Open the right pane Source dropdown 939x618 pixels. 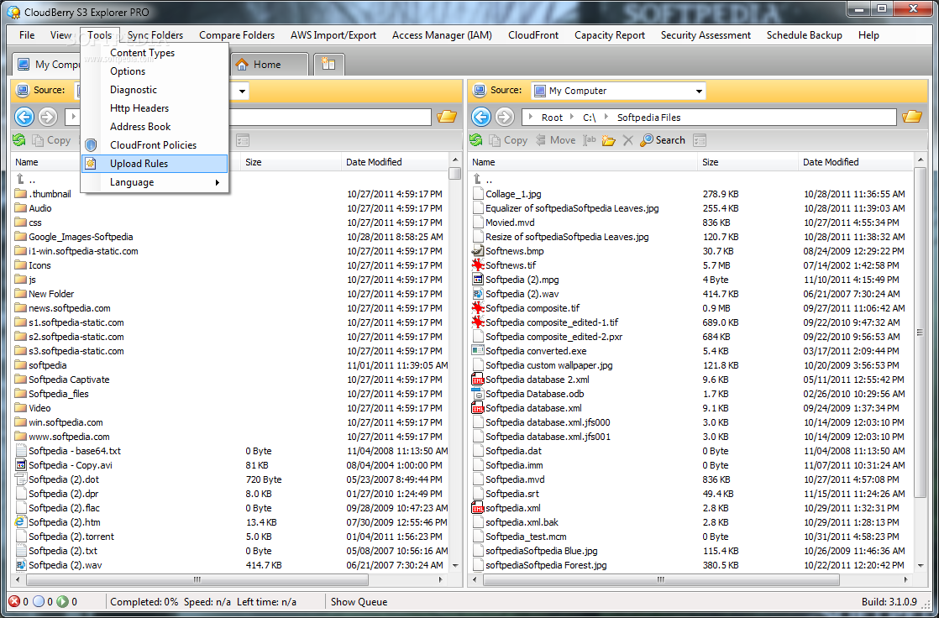(x=698, y=91)
